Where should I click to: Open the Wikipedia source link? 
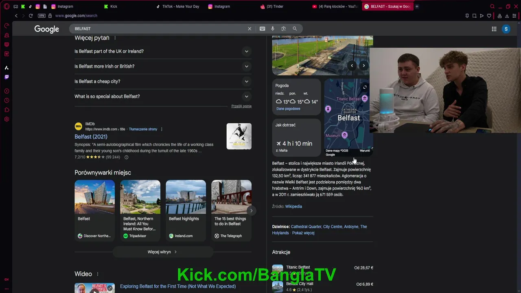(x=293, y=207)
